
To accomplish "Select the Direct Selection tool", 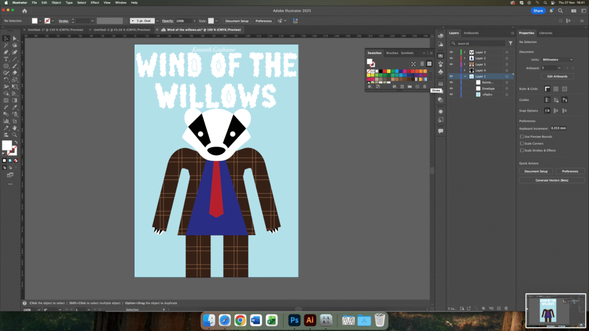I will click(14, 38).
